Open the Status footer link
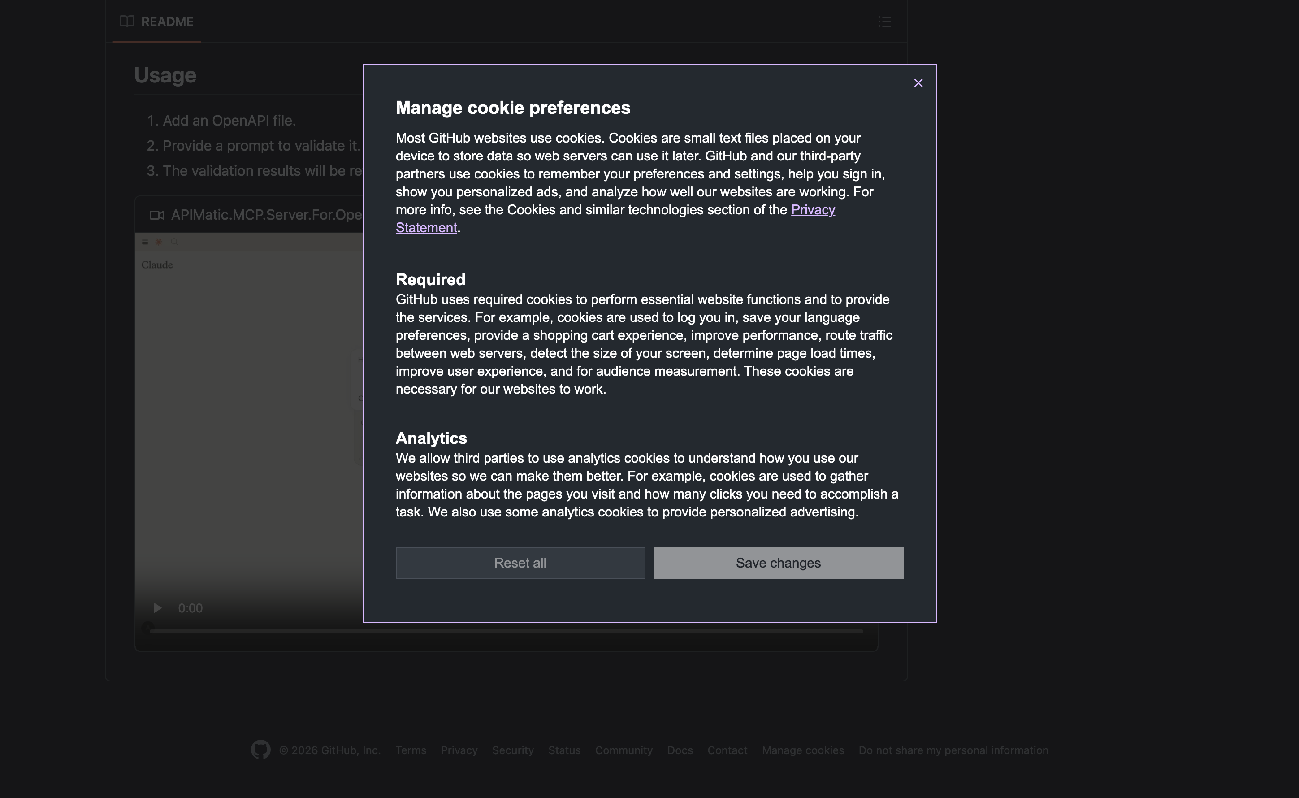Viewport: 1299px width, 798px height. click(564, 750)
